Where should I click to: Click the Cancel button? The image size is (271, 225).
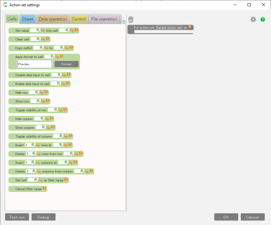pos(252,217)
